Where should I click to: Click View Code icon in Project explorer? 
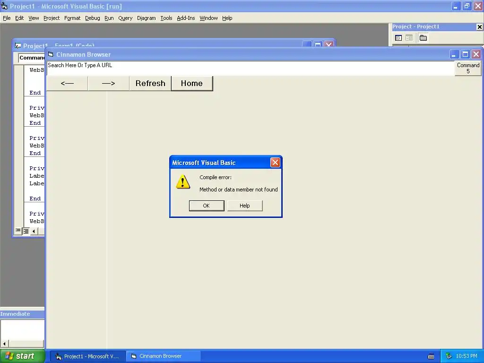point(398,38)
